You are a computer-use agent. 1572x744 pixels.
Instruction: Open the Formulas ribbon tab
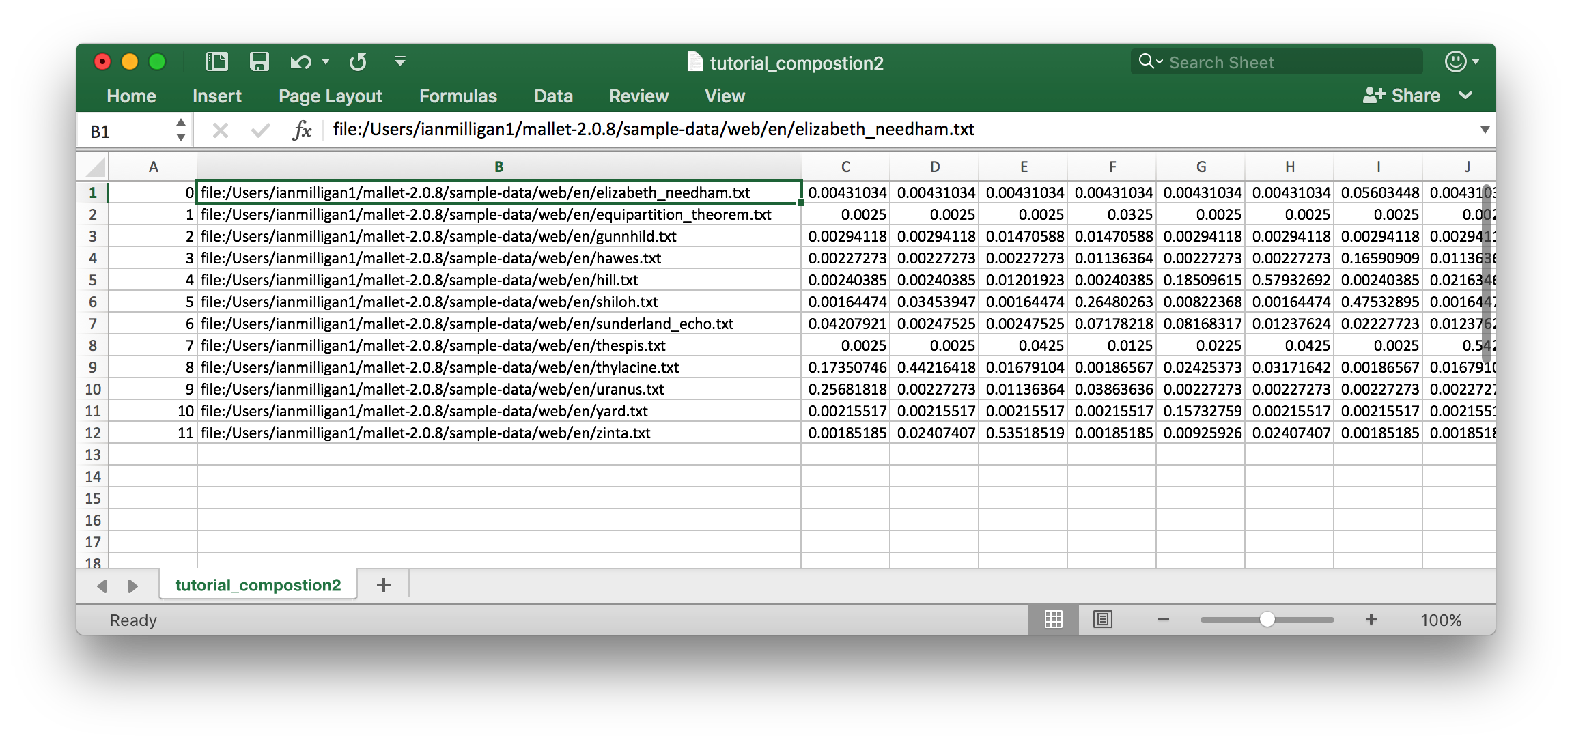click(458, 96)
